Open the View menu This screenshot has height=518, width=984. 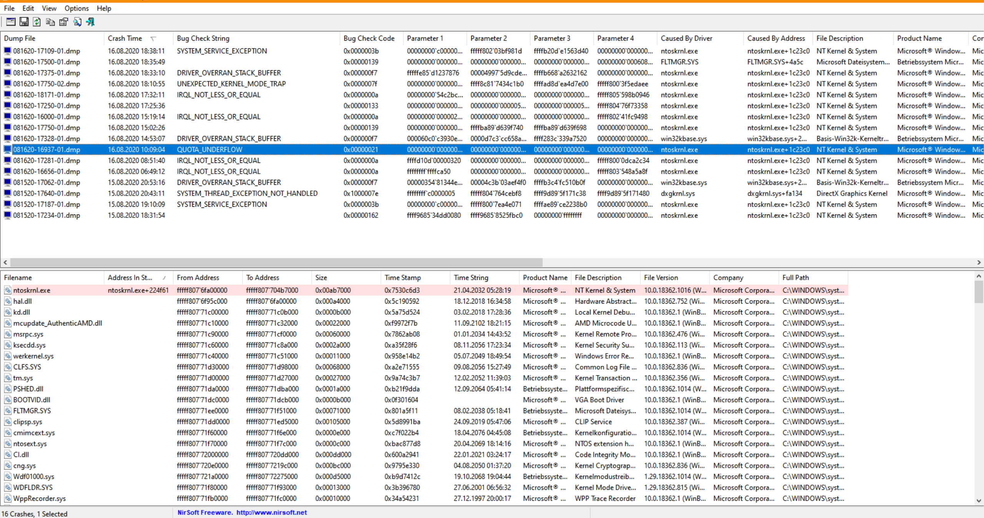[49, 8]
